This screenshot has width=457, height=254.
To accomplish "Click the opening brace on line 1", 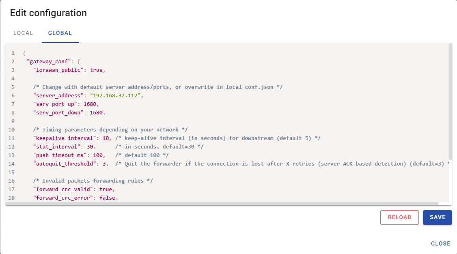I will pos(24,53).
